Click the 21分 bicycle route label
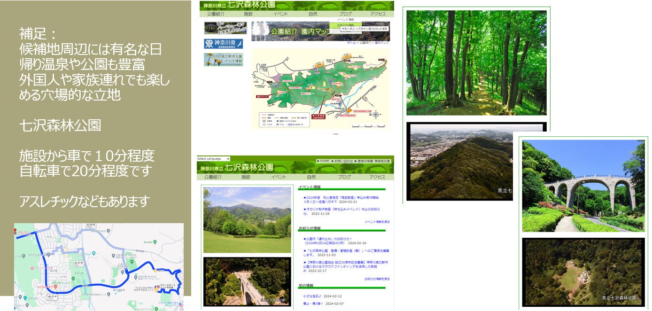This screenshot has height=311, width=652. (x=79, y=263)
